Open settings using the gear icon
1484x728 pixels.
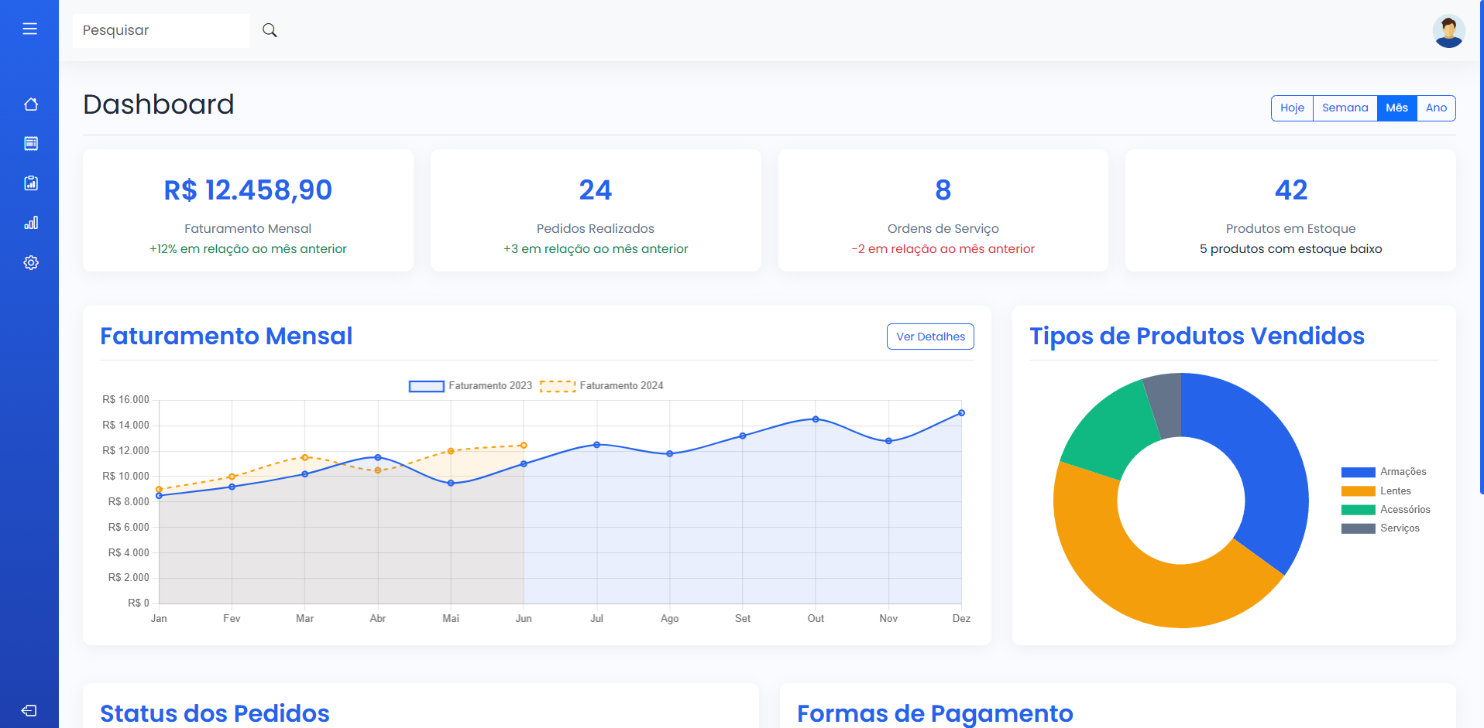[x=31, y=262]
